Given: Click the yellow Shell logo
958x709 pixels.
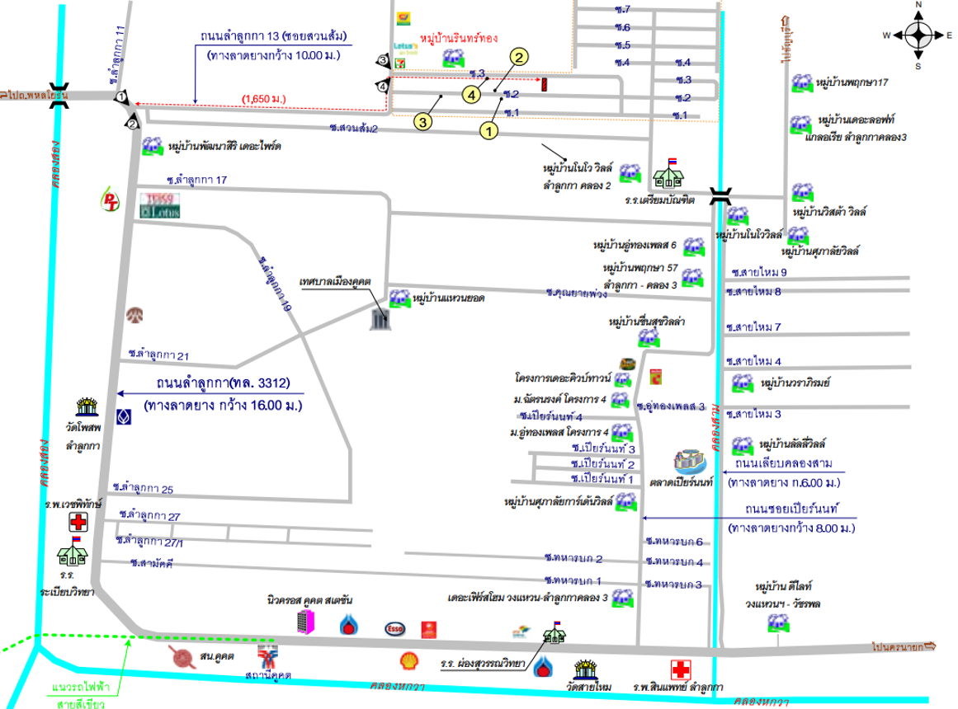Looking at the screenshot, I should coord(408,660).
